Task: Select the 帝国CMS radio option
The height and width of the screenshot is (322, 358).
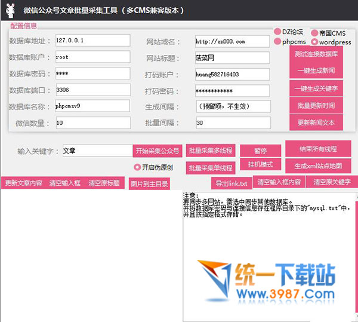Action: [x=328, y=33]
